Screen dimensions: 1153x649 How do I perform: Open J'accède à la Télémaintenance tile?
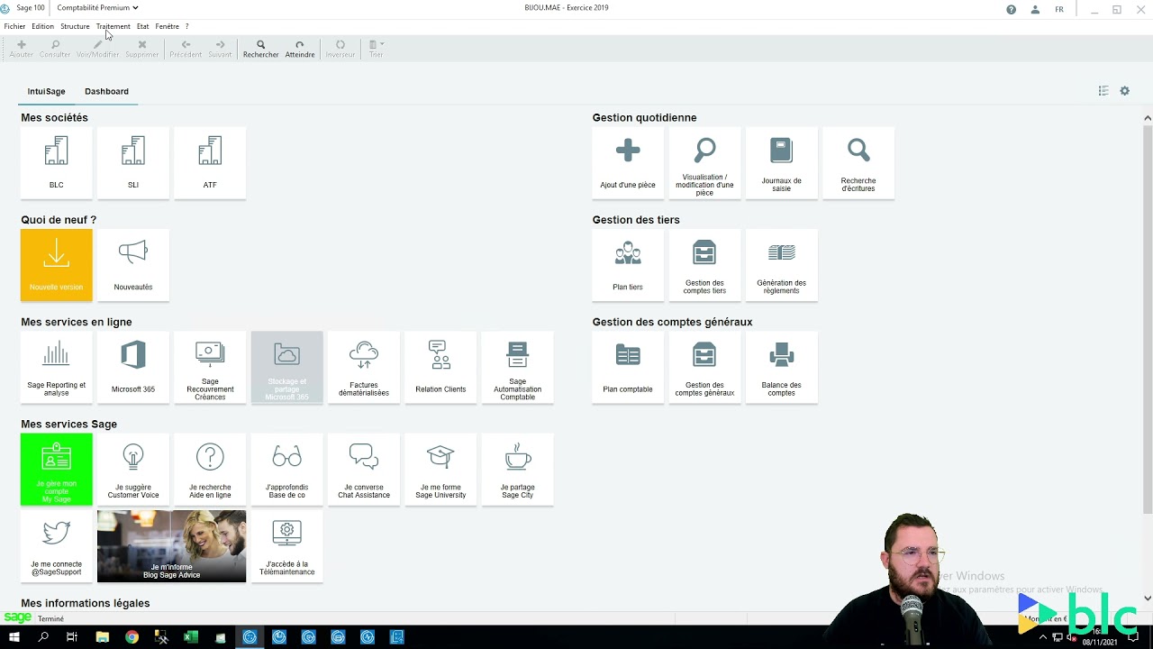(x=286, y=546)
